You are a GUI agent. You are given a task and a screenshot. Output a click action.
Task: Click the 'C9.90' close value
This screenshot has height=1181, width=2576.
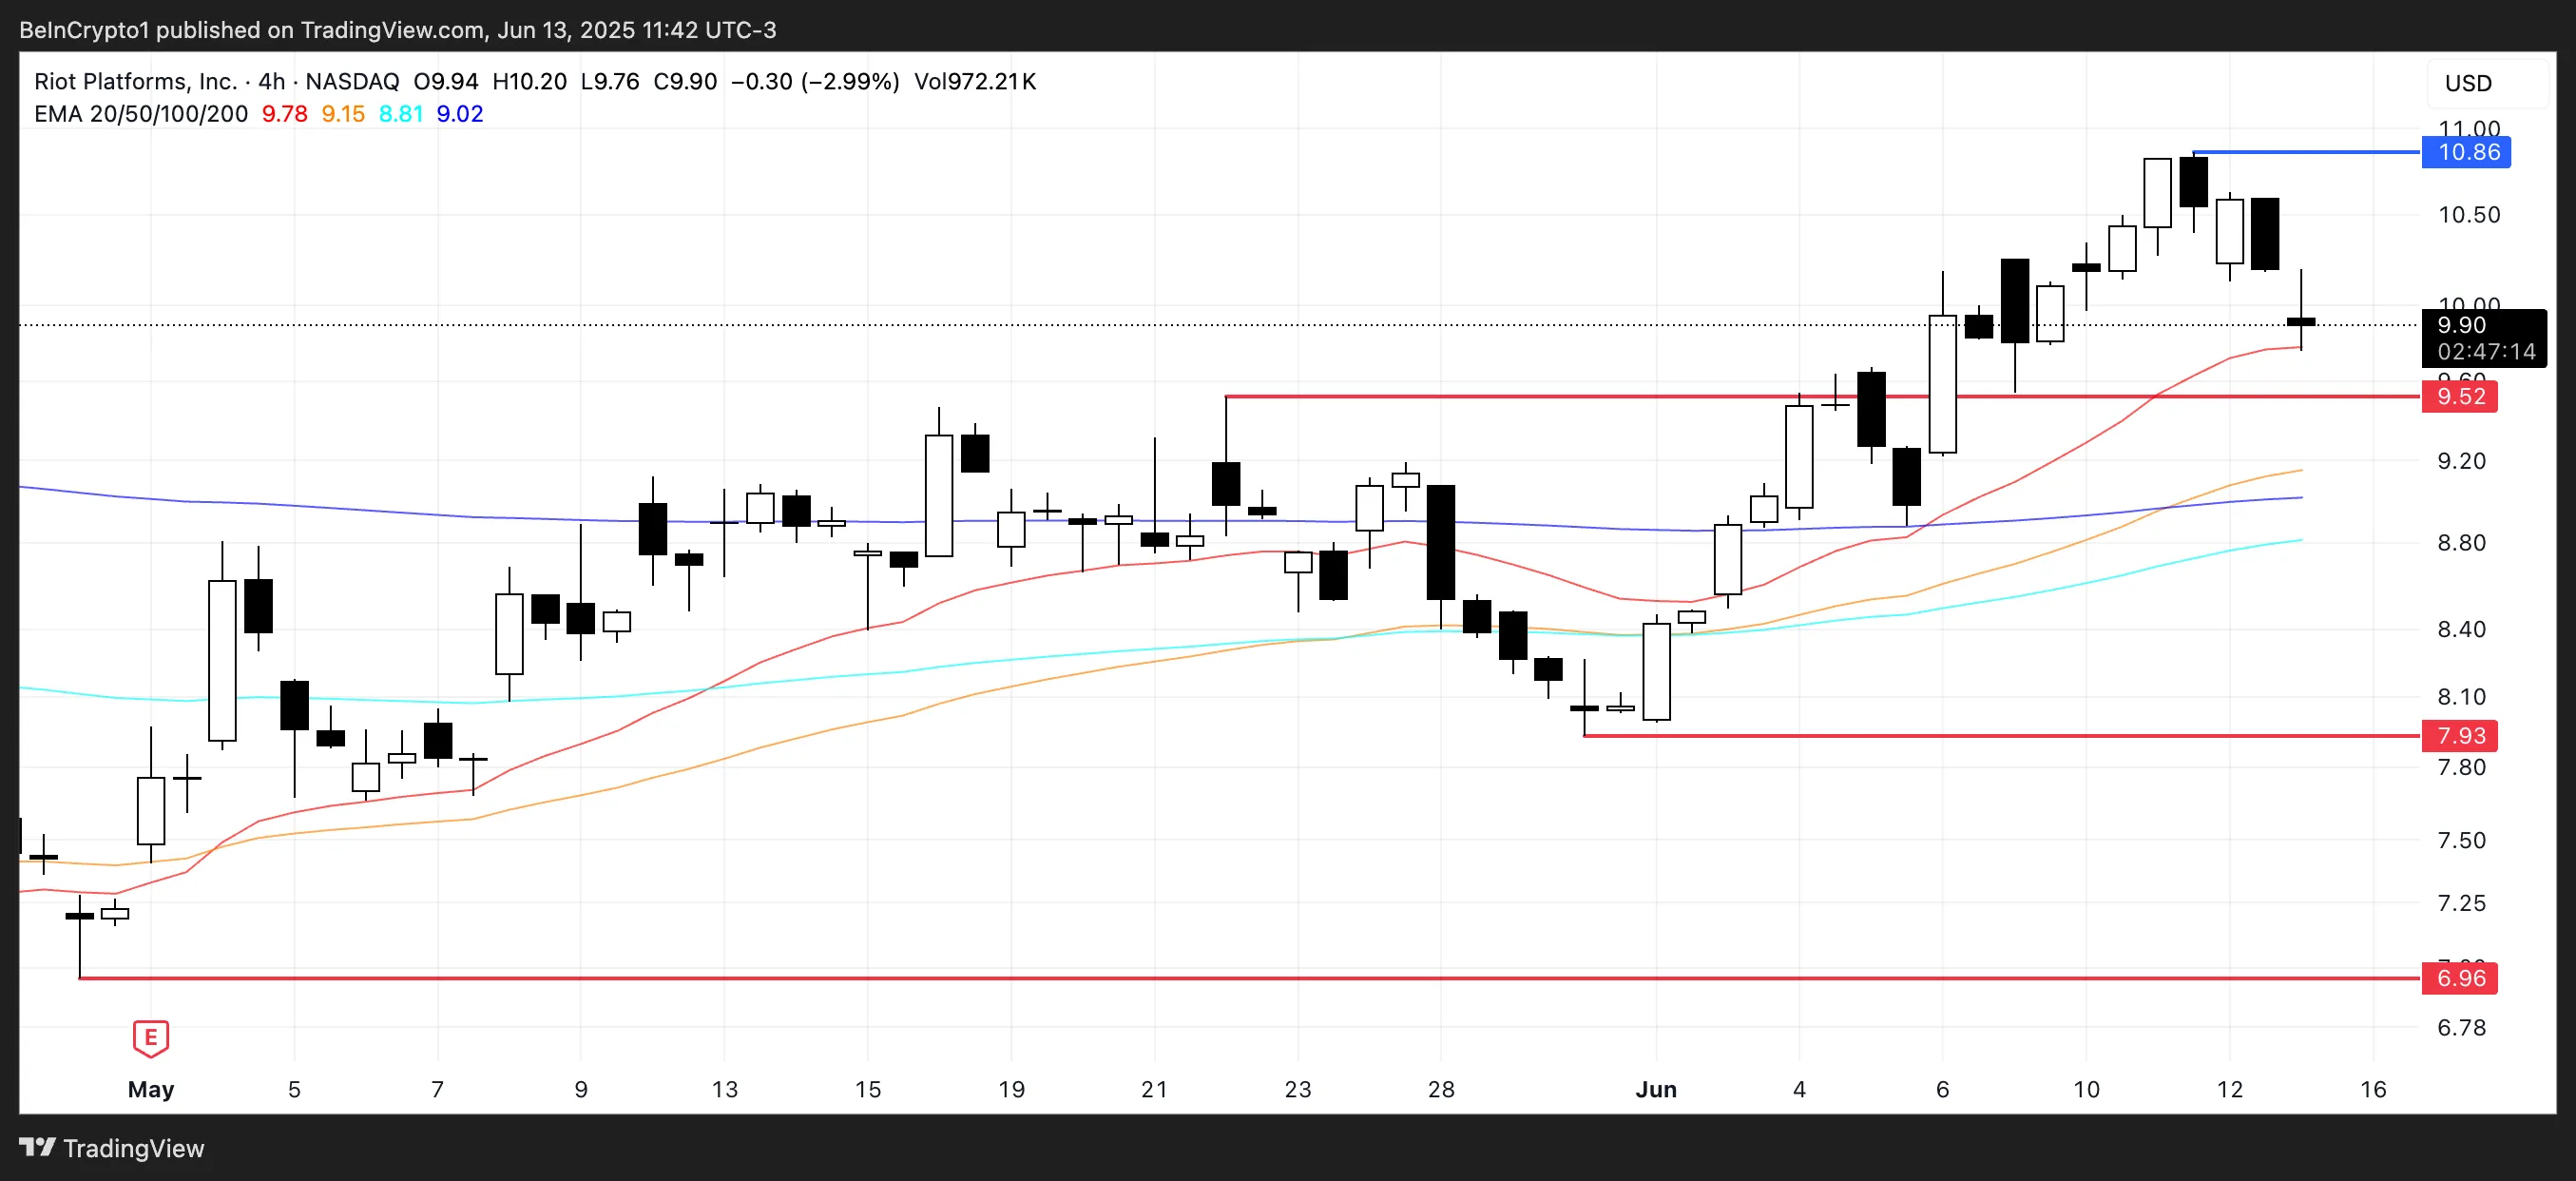coord(685,82)
